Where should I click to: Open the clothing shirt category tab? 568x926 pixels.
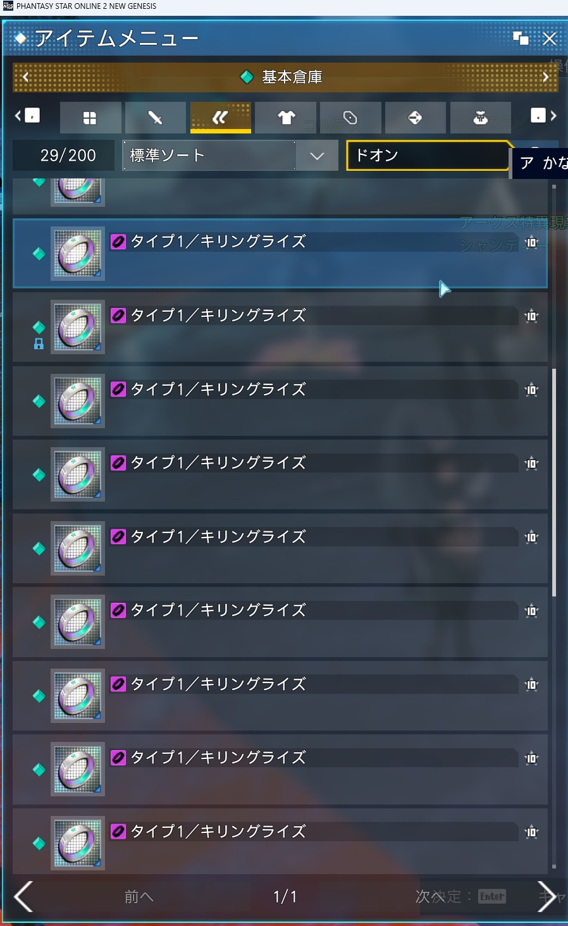point(286,118)
